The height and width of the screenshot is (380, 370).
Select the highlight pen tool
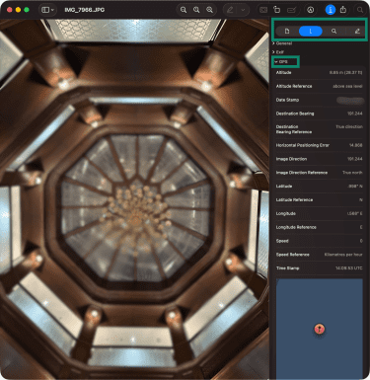pos(230,10)
